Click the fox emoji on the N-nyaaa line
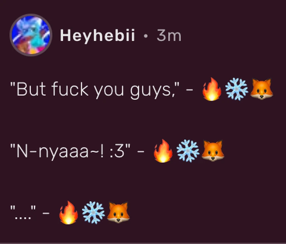The height and width of the screenshot is (244, 286). 213,151
